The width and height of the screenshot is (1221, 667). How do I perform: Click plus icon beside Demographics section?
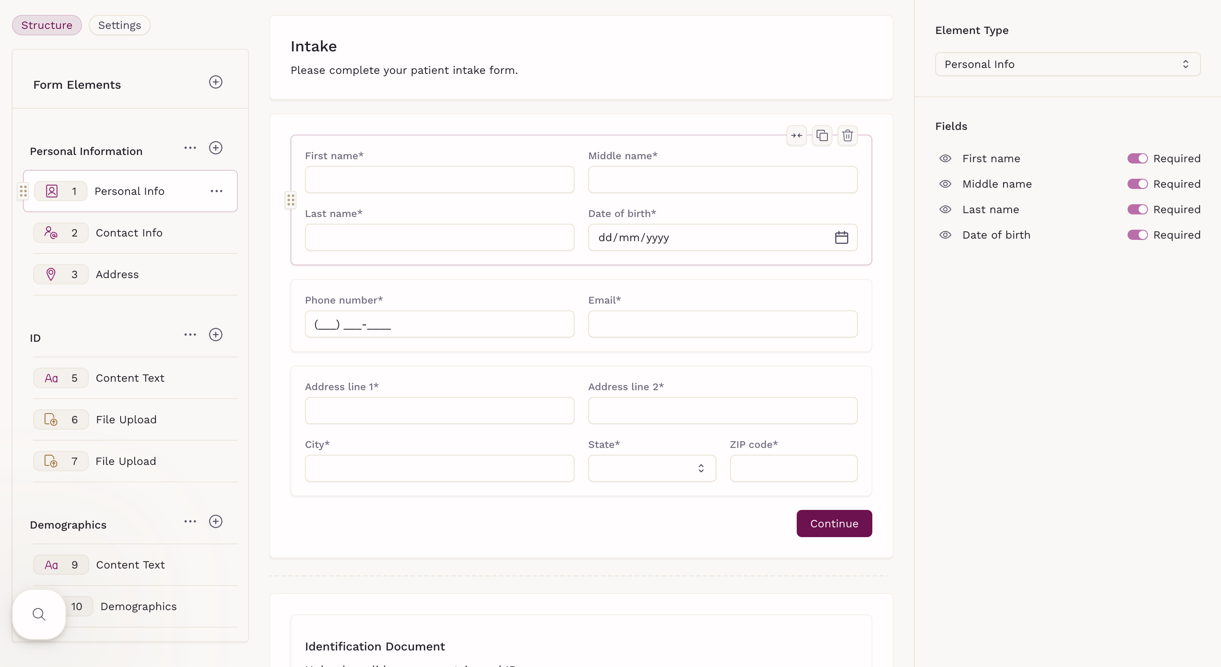click(216, 521)
